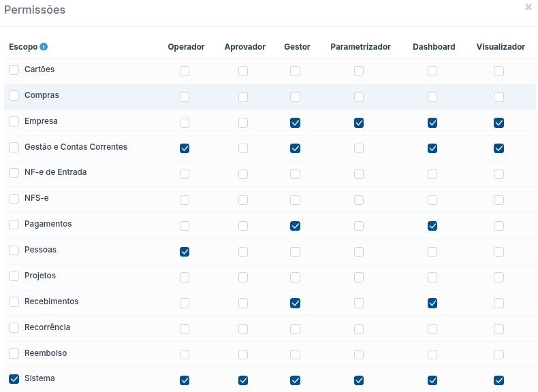
Task: Uncheck Aprovador permission for Sistema
Action: click(x=243, y=380)
